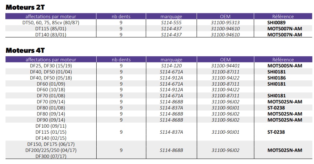This screenshot has width=314, height=164.
Task: Click the Référence header in Moteurs 2T table
Action: click(x=283, y=16)
